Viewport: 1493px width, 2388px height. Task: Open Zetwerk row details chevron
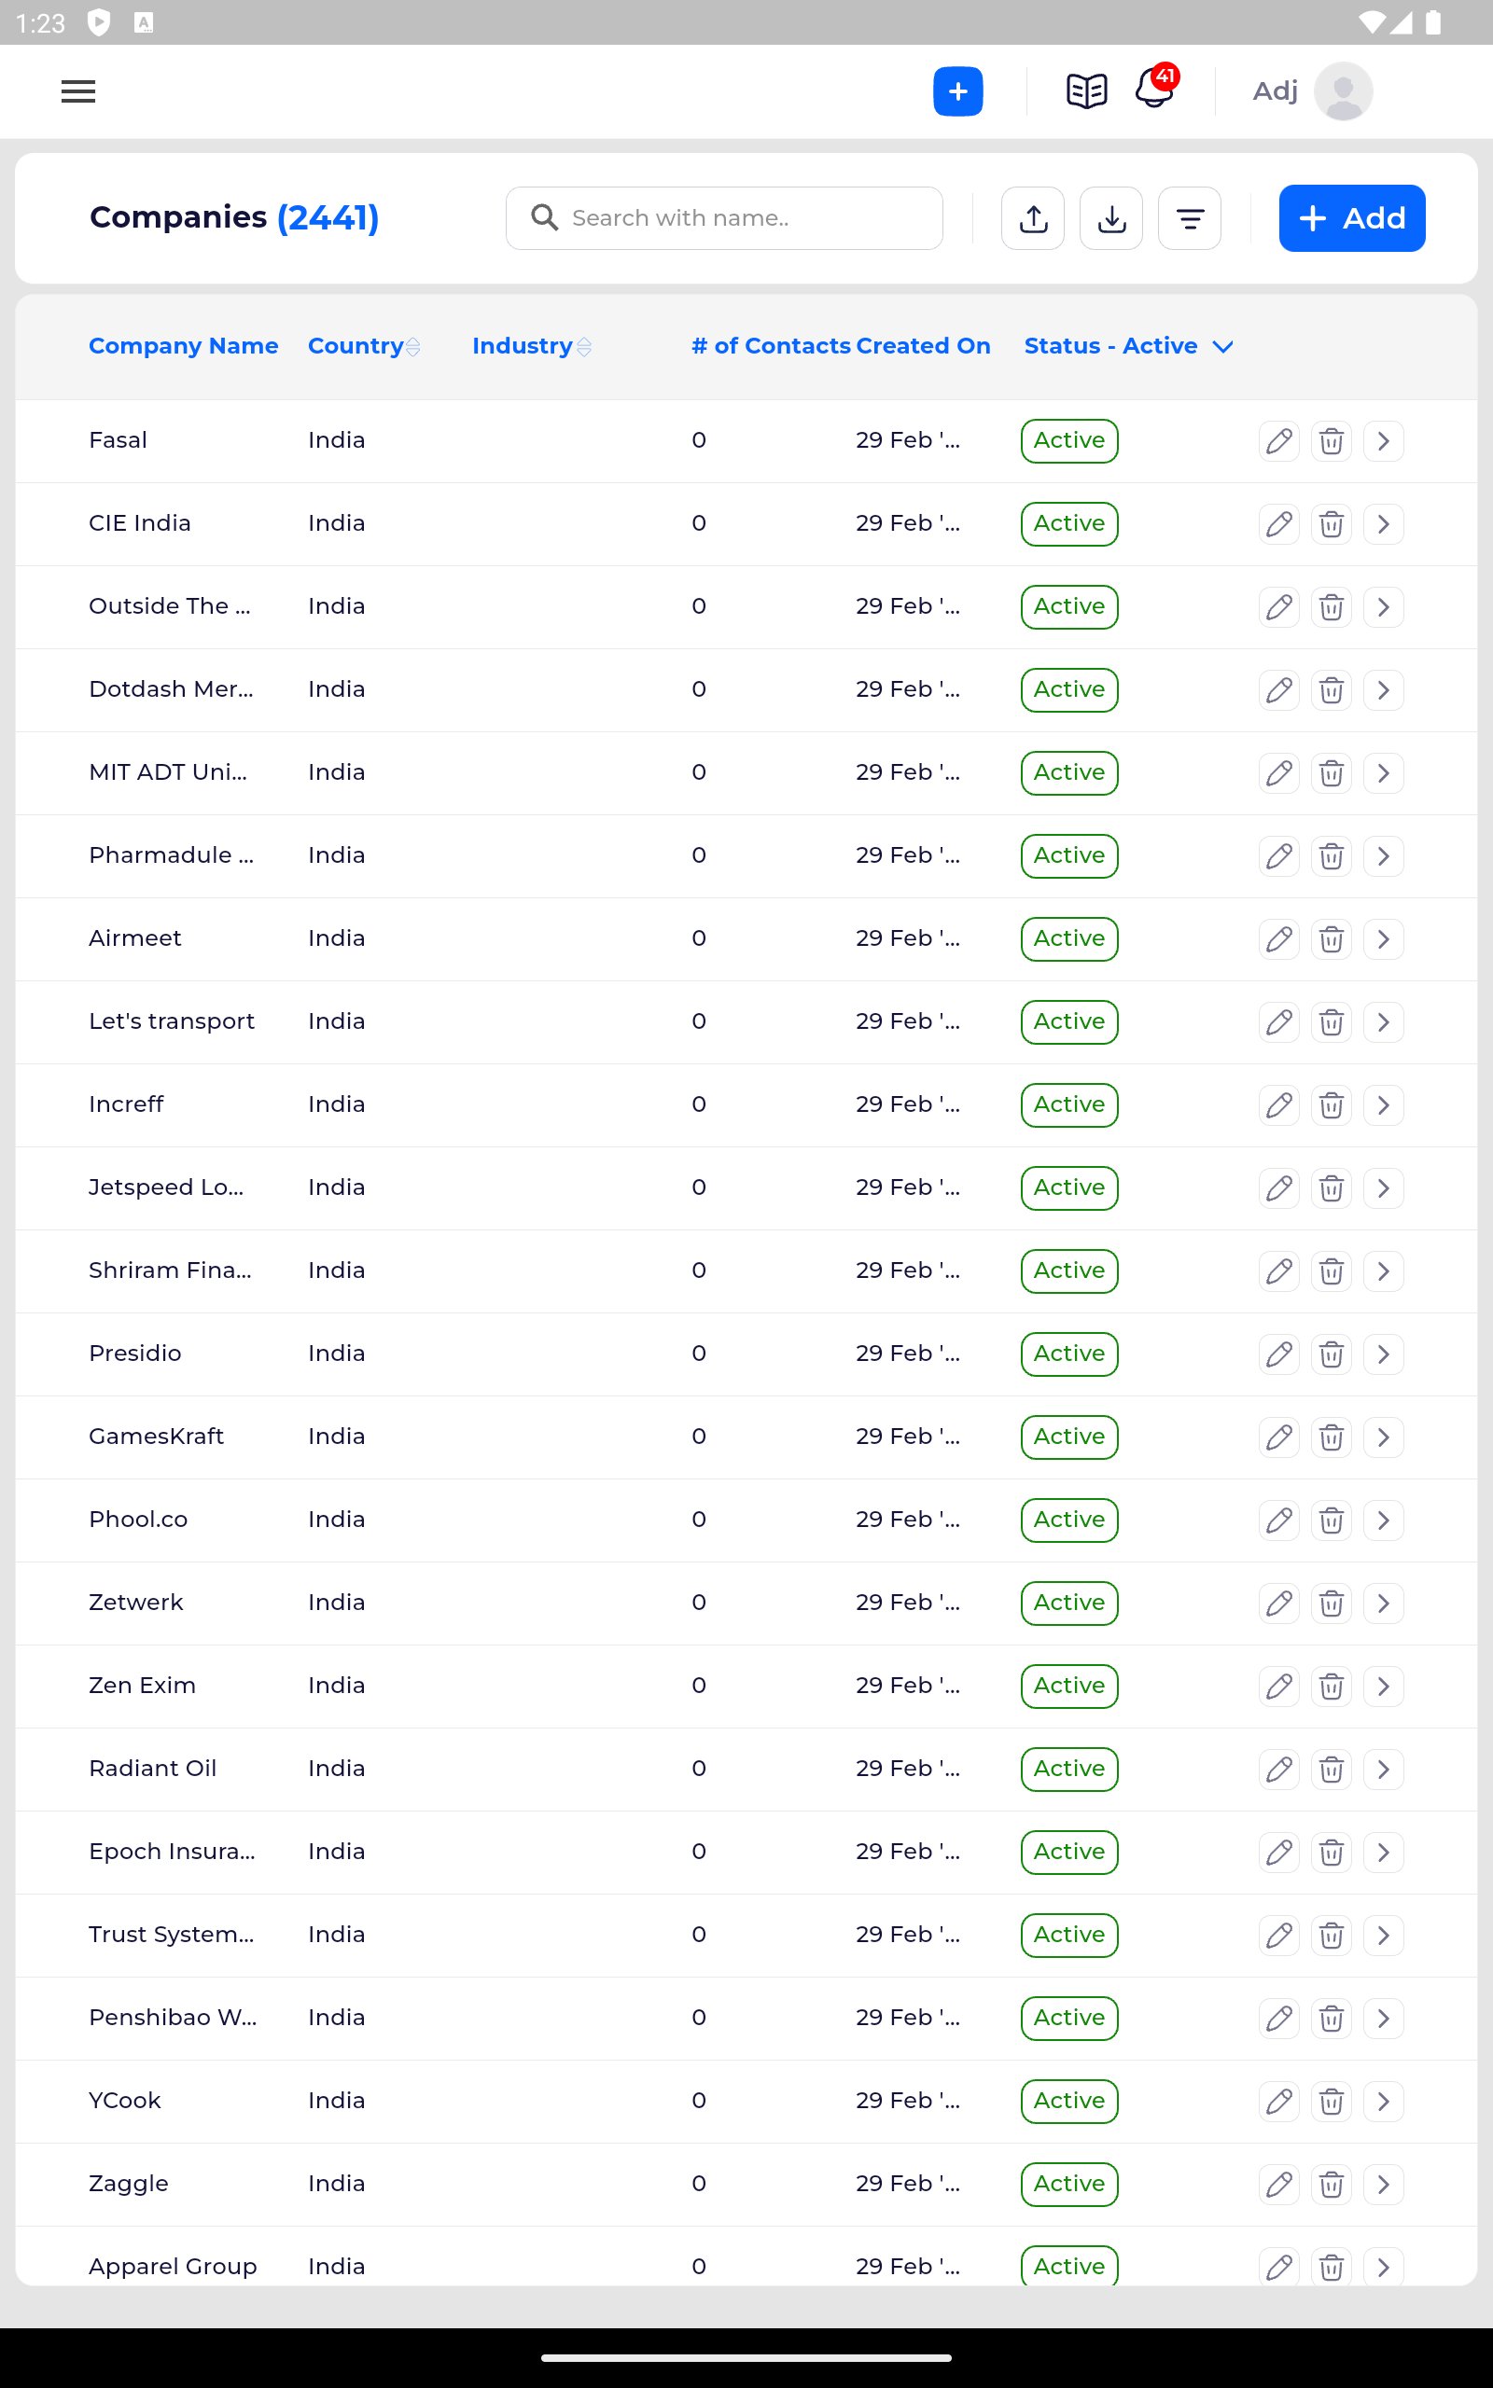point(1384,1604)
